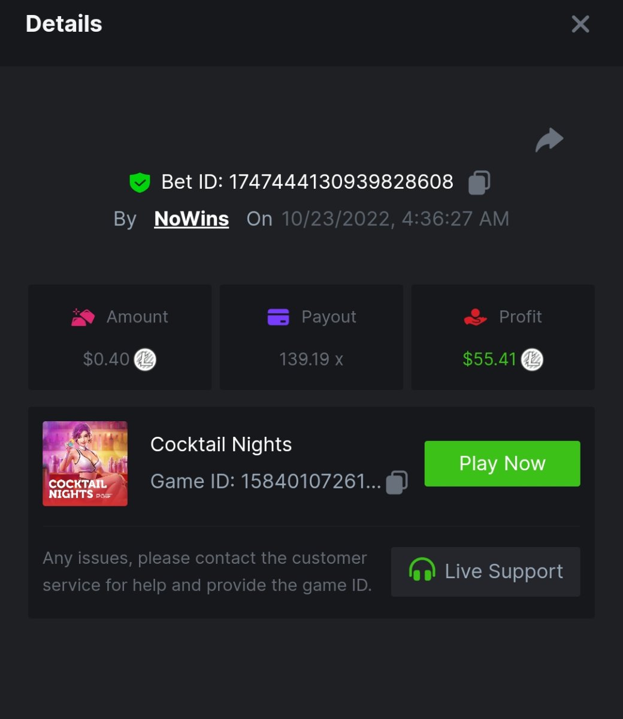The image size is (623, 719).
Task: Click the bet date and time stamp
Action: (395, 219)
